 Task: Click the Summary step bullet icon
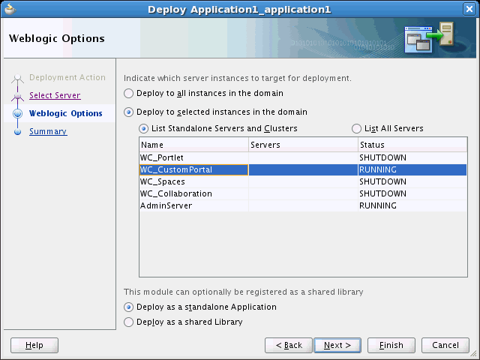(17, 132)
